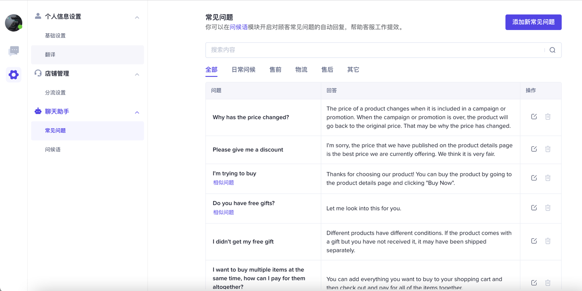Click the search magnifier icon
582x291 pixels.
tap(552, 50)
